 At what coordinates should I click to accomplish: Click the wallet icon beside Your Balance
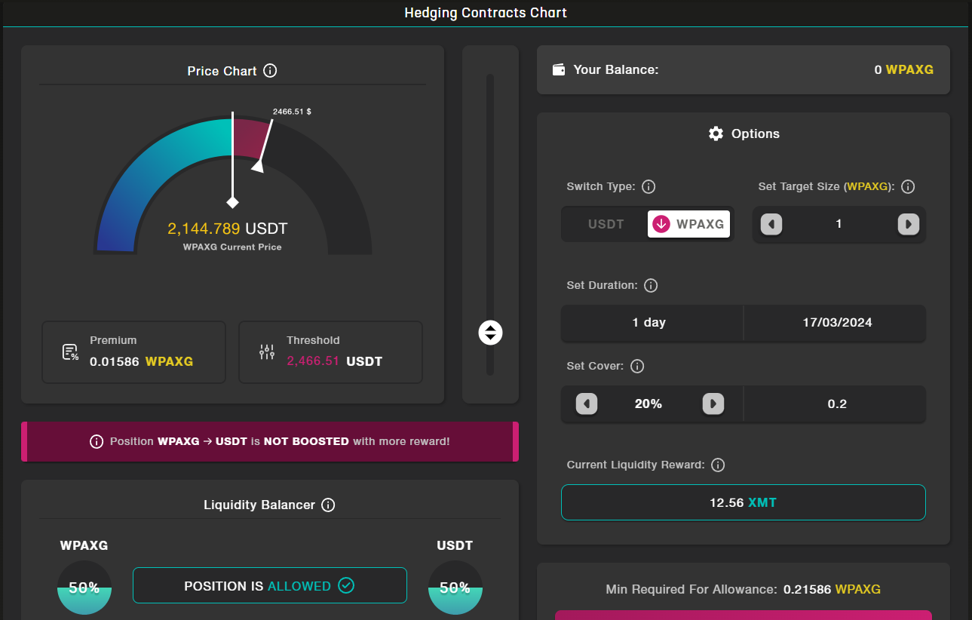(559, 69)
